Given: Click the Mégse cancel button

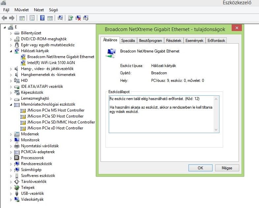Looking at the screenshot, I should pyautogui.click(x=227, y=168).
